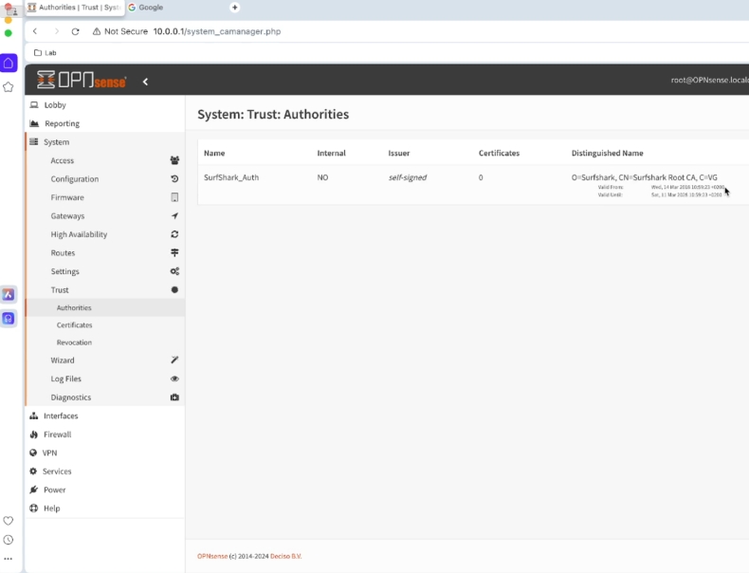
Task: Open Revocation under Trust
Action: point(74,342)
